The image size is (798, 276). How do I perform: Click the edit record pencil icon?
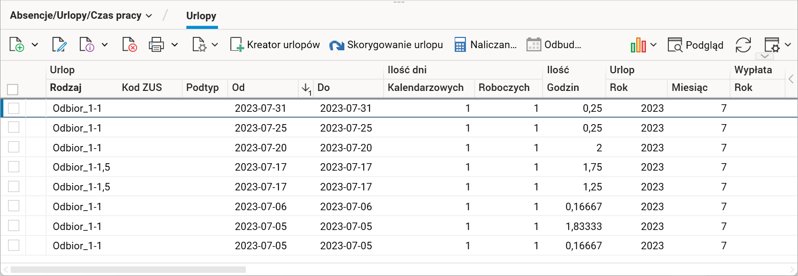coord(59,45)
